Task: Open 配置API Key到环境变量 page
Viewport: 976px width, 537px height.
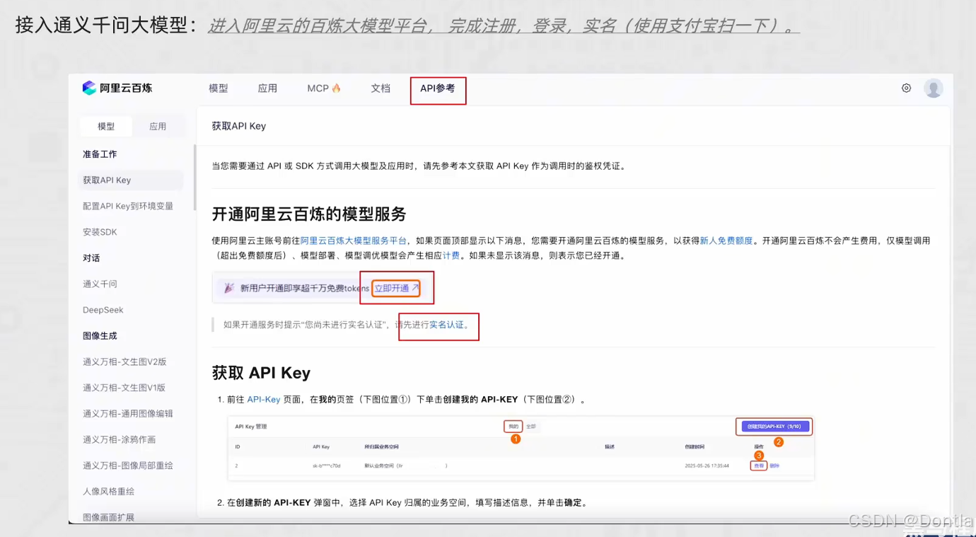Action: (127, 205)
